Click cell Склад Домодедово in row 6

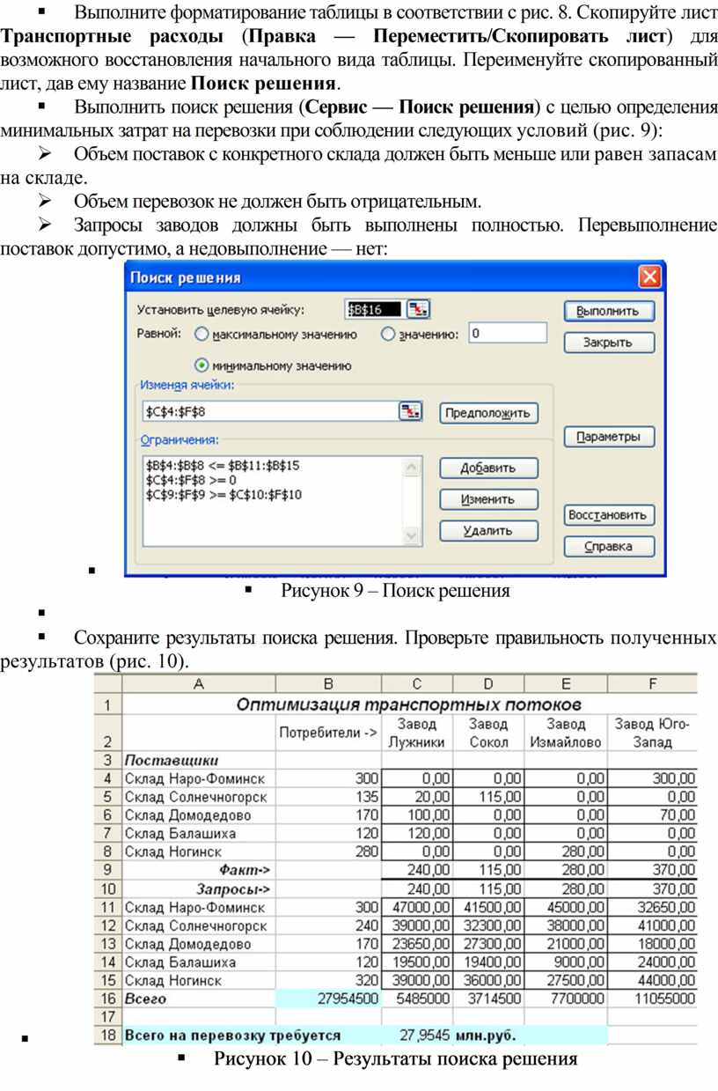(198, 815)
